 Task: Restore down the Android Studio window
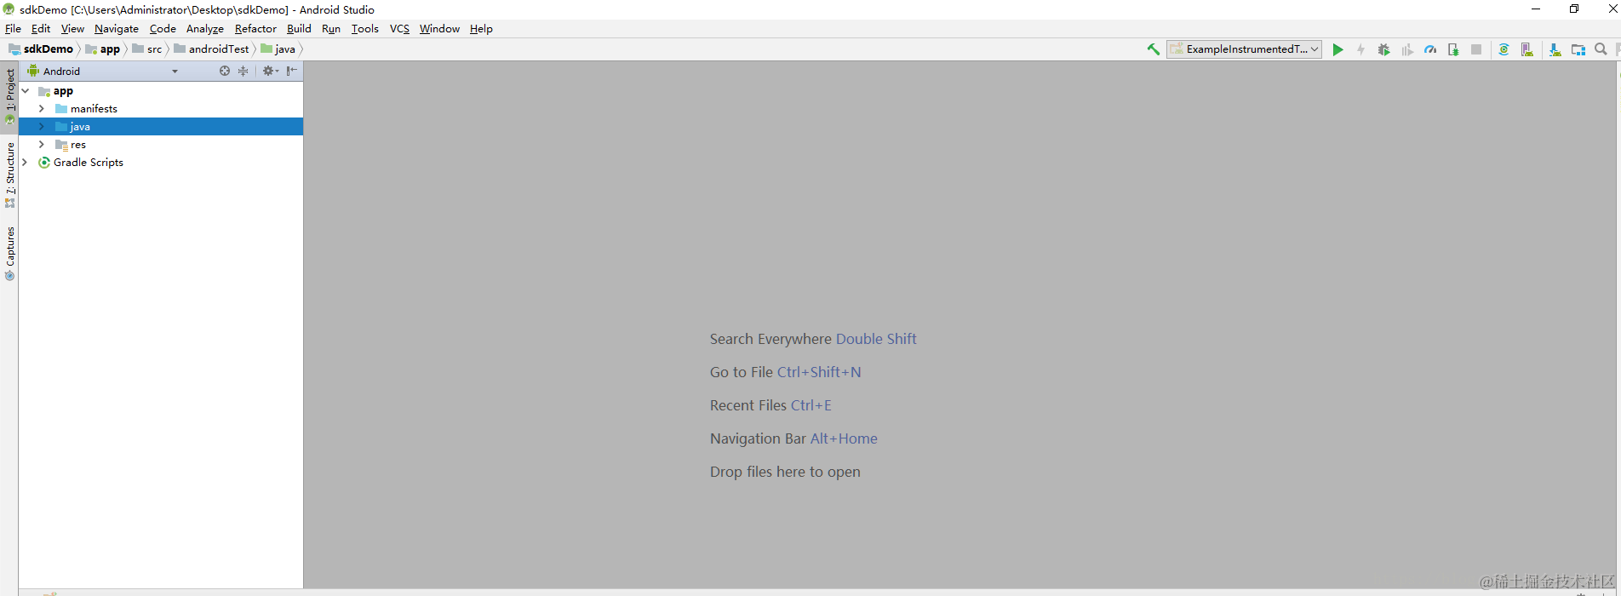coord(1574,9)
